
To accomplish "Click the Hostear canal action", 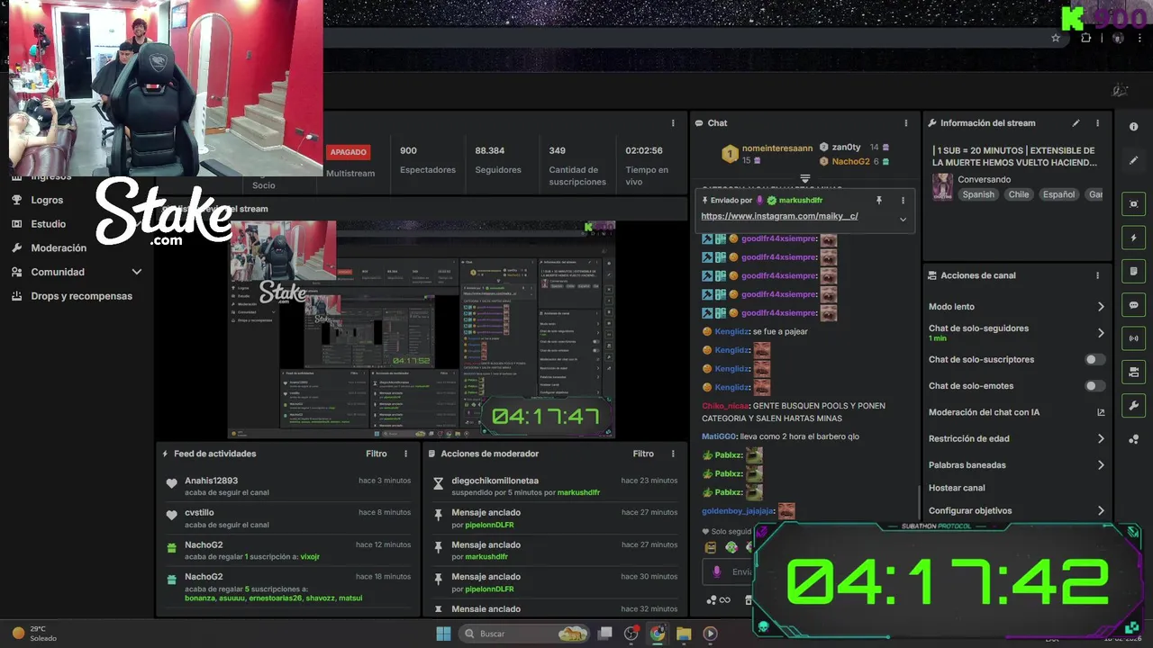I will click(x=957, y=488).
